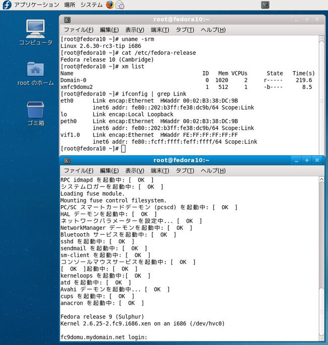Open ヘルプ(H) menu in lower terminal
The width and height of the screenshot is (328, 345).
click(x=213, y=170)
